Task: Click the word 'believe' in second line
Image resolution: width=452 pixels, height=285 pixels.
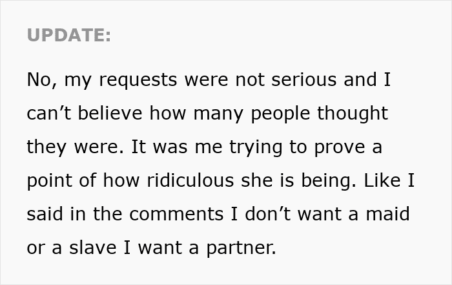Action: pyautogui.click(x=110, y=113)
